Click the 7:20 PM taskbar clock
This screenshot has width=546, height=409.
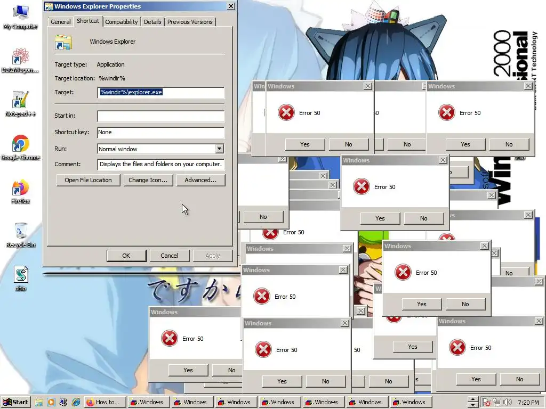[528, 403]
